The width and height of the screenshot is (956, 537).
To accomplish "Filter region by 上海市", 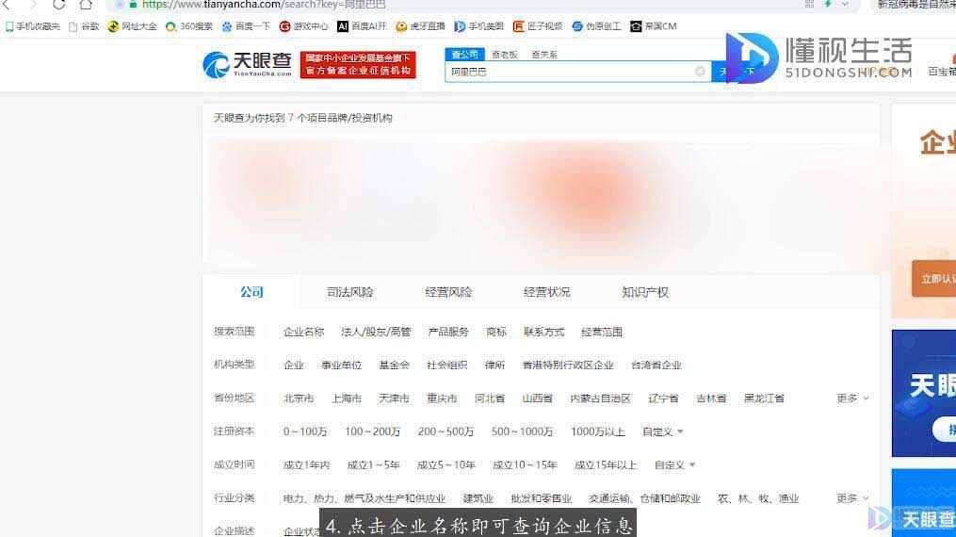I will [x=347, y=399].
